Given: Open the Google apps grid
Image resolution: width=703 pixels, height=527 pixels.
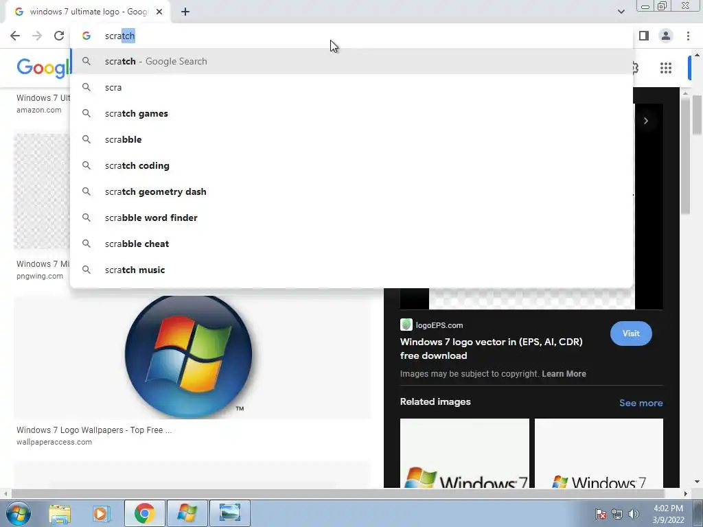Looking at the screenshot, I should click(x=666, y=68).
